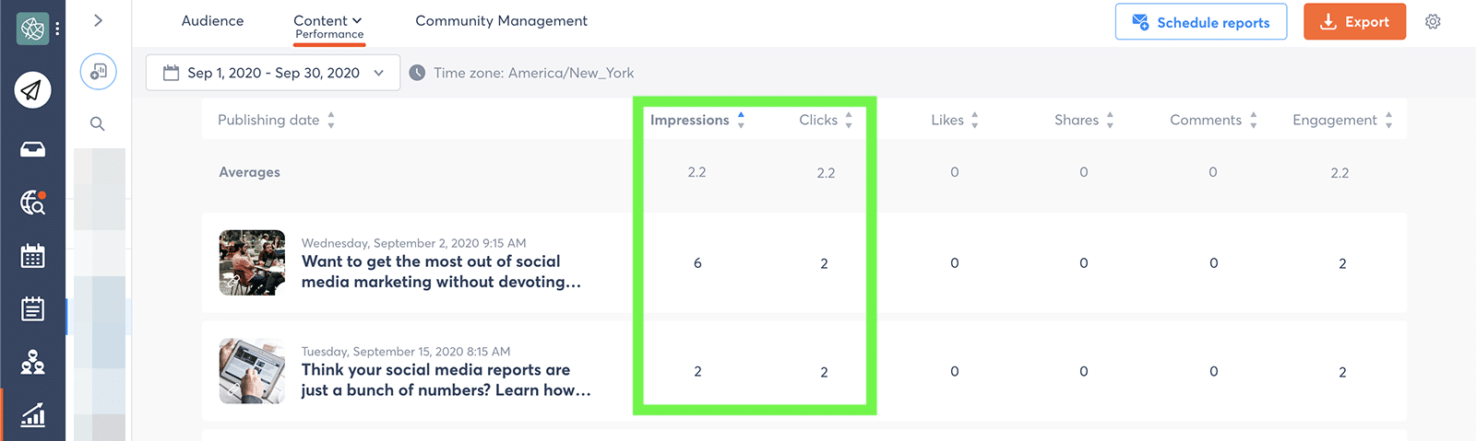Switch to the Audience tab

click(212, 21)
